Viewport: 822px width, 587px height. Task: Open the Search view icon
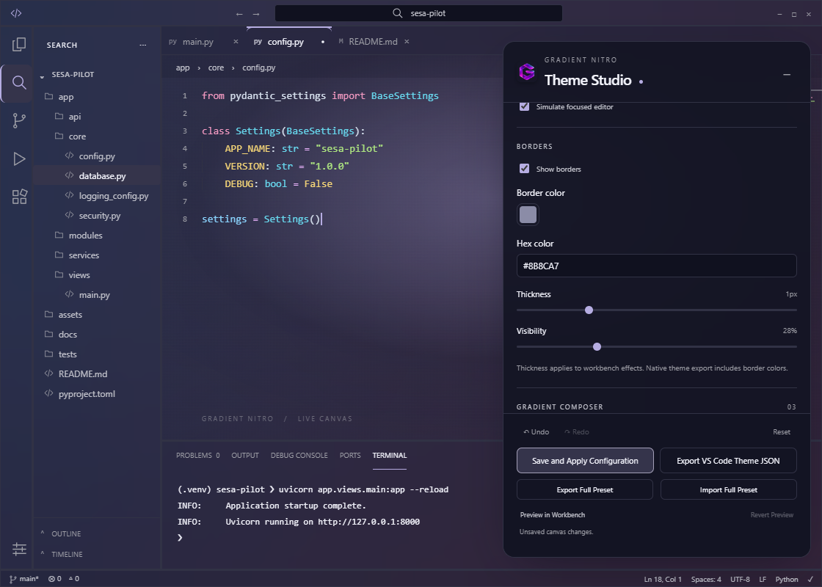pyautogui.click(x=19, y=82)
